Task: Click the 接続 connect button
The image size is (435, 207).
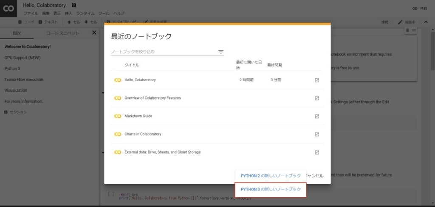Action: coord(384,22)
